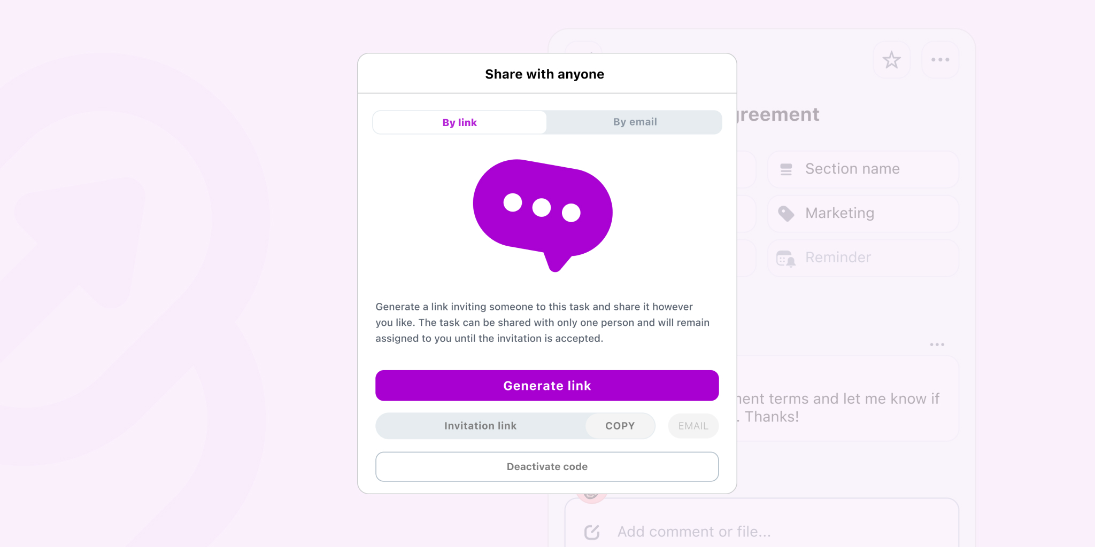The width and height of the screenshot is (1095, 547).
Task: Click COPY next to the invitation link
Action: point(620,426)
